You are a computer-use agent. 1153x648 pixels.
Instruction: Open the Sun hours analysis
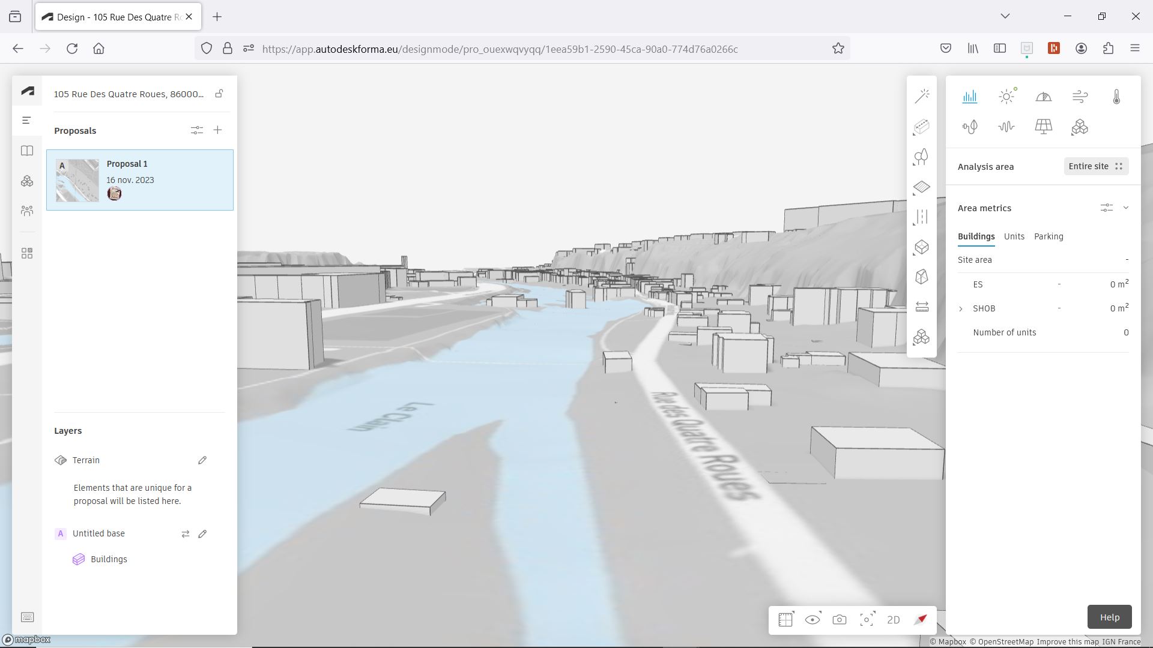click(x=1006, y=97)
